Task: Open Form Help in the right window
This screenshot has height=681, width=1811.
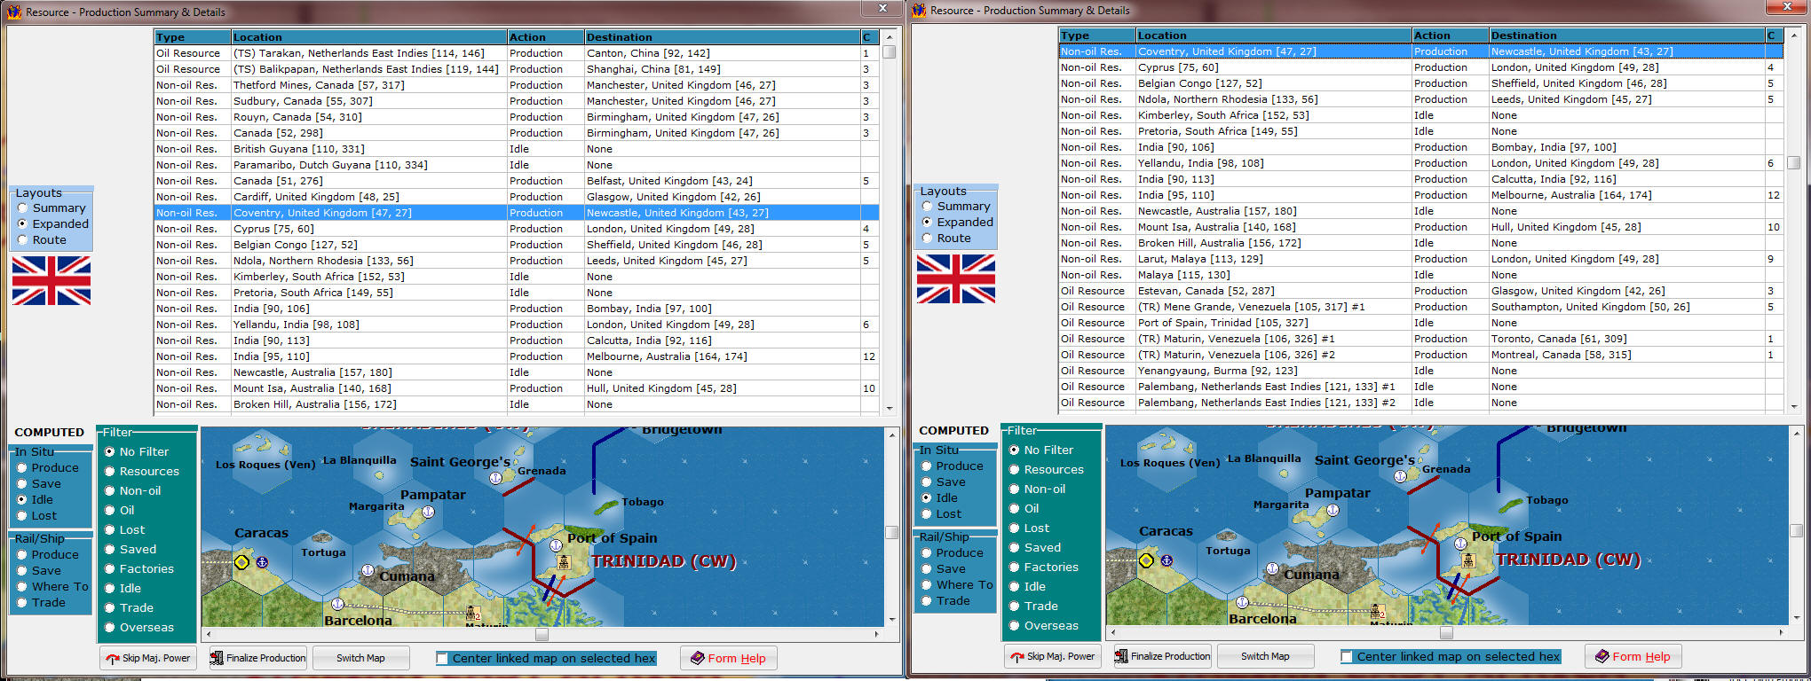Action: click(1633, 656)
